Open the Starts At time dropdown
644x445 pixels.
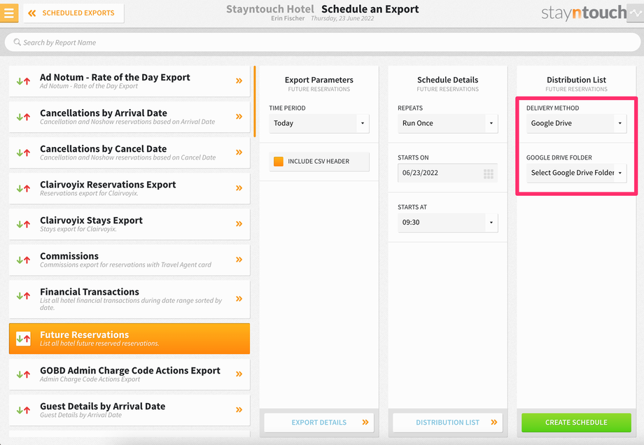[x=448, y=222]
